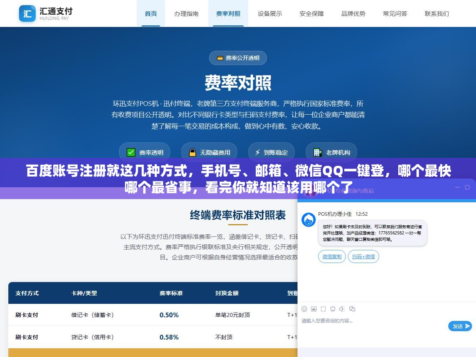
Task: Click the card 费率公开透明 badge
Action: (x=238, y=58)
